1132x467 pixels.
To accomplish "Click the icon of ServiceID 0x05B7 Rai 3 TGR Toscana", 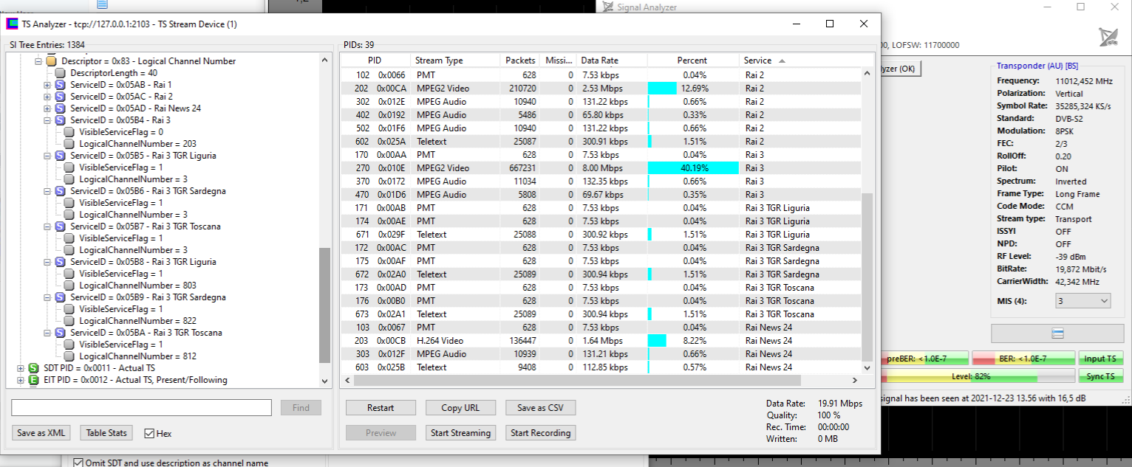I will click(x=61, y=226).
